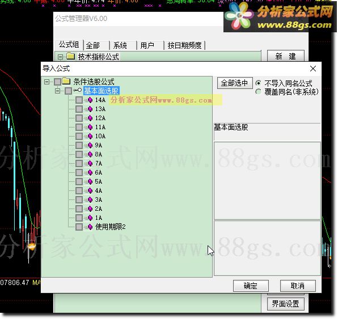Check the box next to 10A
The width and height of the screenshot is (338, 319).
79,136
